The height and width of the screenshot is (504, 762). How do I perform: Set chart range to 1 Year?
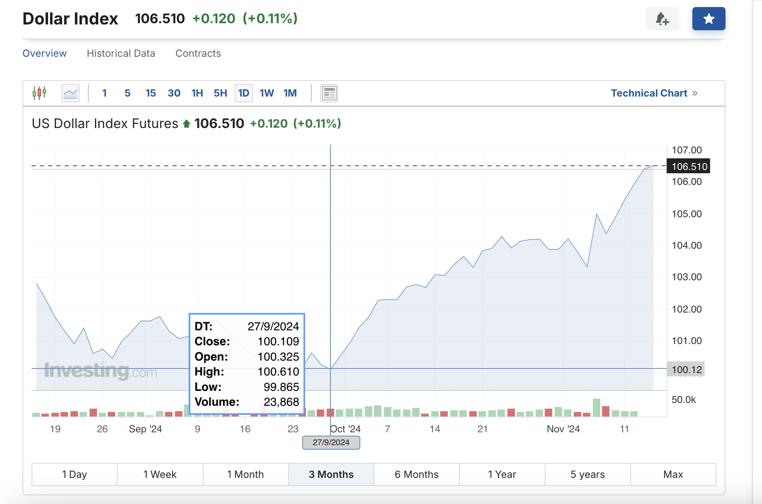[x=502, y=475]
